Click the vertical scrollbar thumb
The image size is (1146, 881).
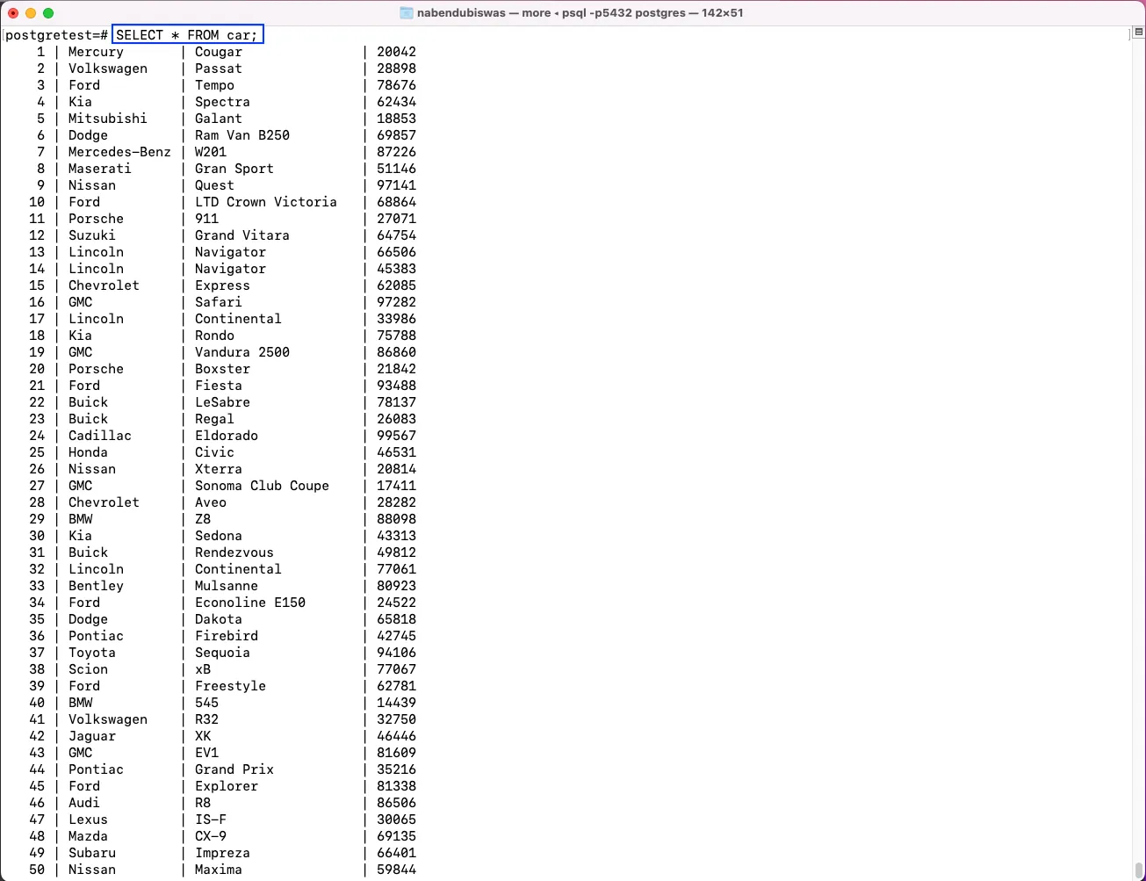(1139, 870)
